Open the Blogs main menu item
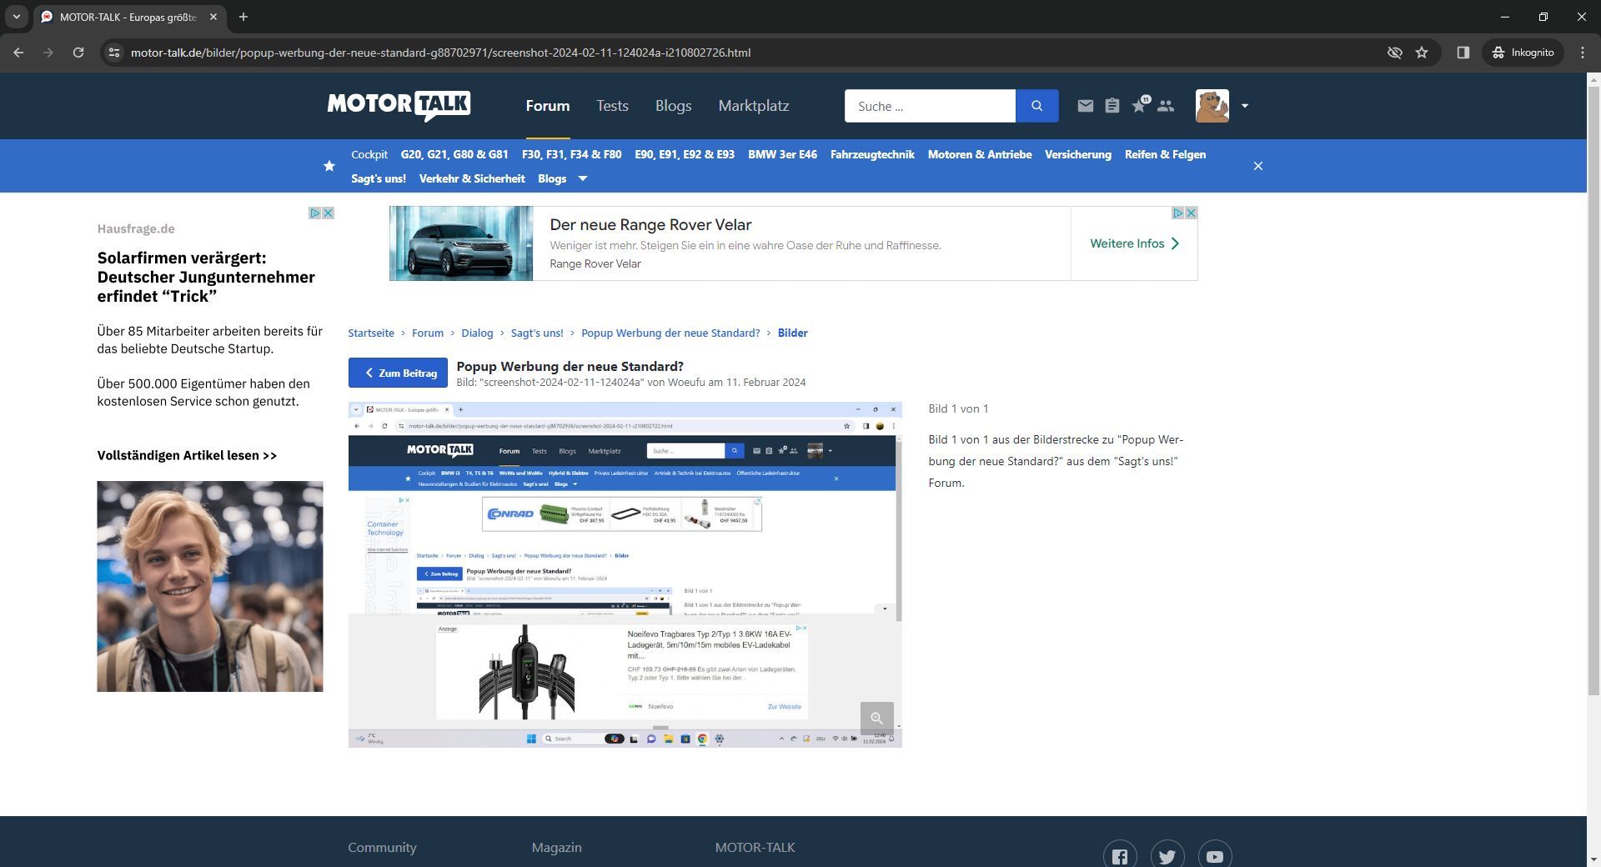The height and width of the screenshot is (867, 1601). click(x=673, y=106)
